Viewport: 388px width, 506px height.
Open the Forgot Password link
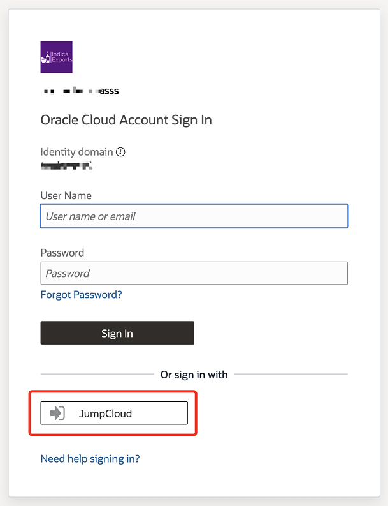click(81, 294)
